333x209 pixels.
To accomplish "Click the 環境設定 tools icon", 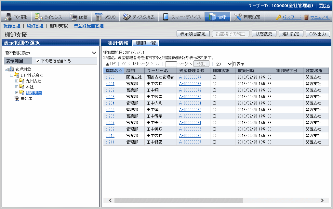I will [238, 17].
